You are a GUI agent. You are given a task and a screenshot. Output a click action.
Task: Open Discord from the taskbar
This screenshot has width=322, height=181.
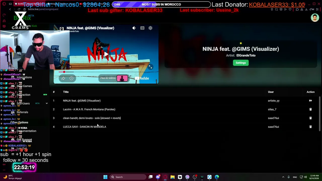coord(158,177)
